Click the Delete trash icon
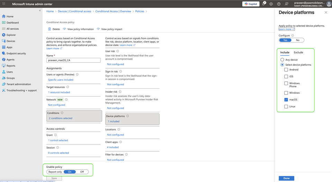 click(x=49, y=29)
